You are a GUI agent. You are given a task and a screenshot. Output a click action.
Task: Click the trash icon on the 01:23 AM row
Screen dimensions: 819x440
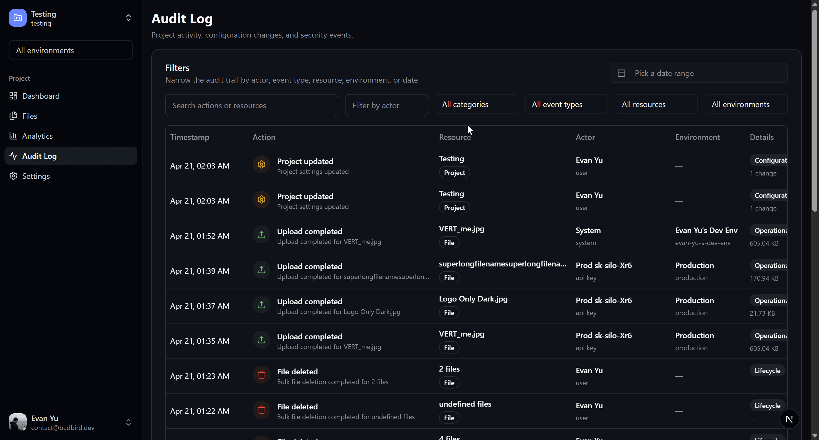261,375
